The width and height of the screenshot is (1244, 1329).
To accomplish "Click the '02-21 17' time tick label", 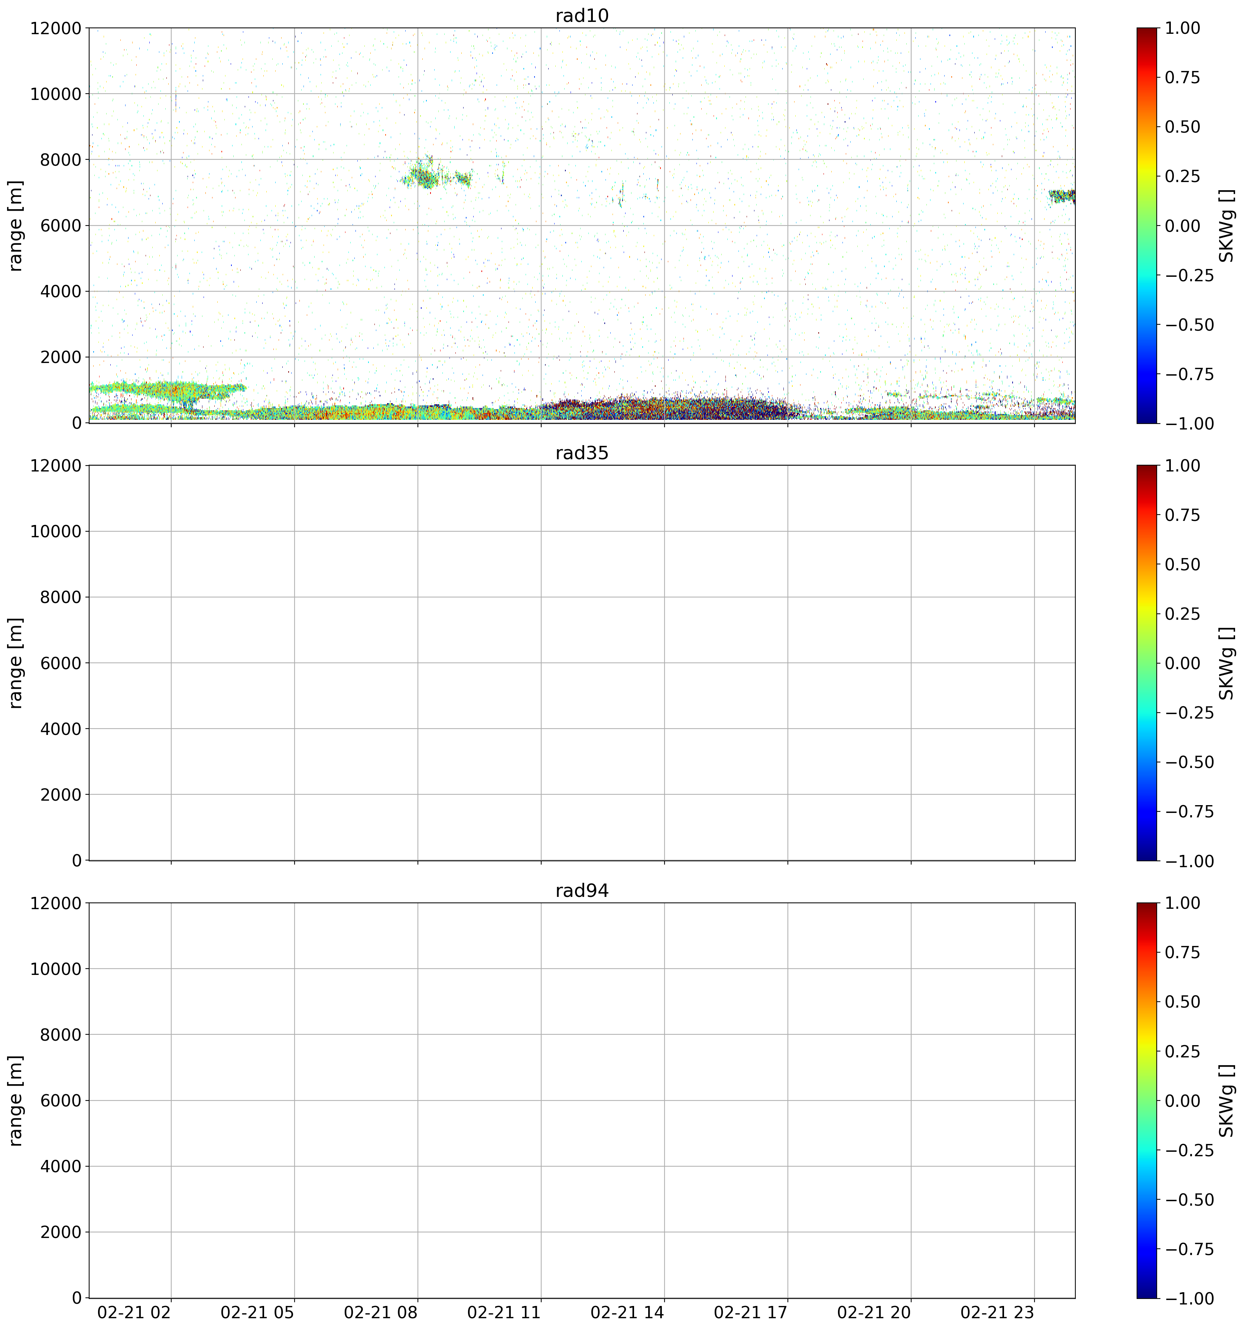I will (x=751, y=1312).
